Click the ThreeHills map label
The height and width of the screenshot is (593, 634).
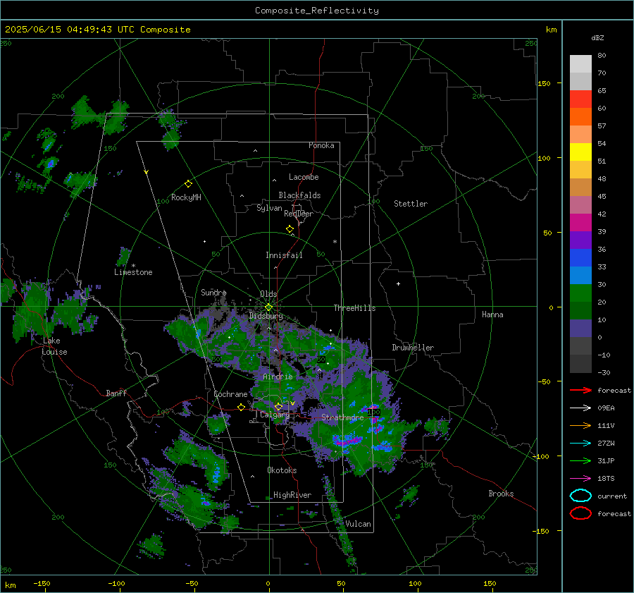(x=354, y=308)
